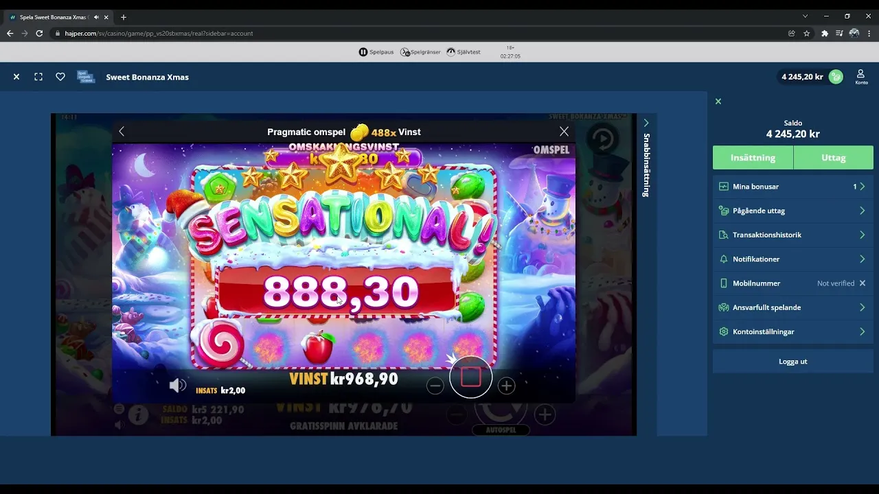Expand Pågående uttag with its chevron

[x=862, y=211]
